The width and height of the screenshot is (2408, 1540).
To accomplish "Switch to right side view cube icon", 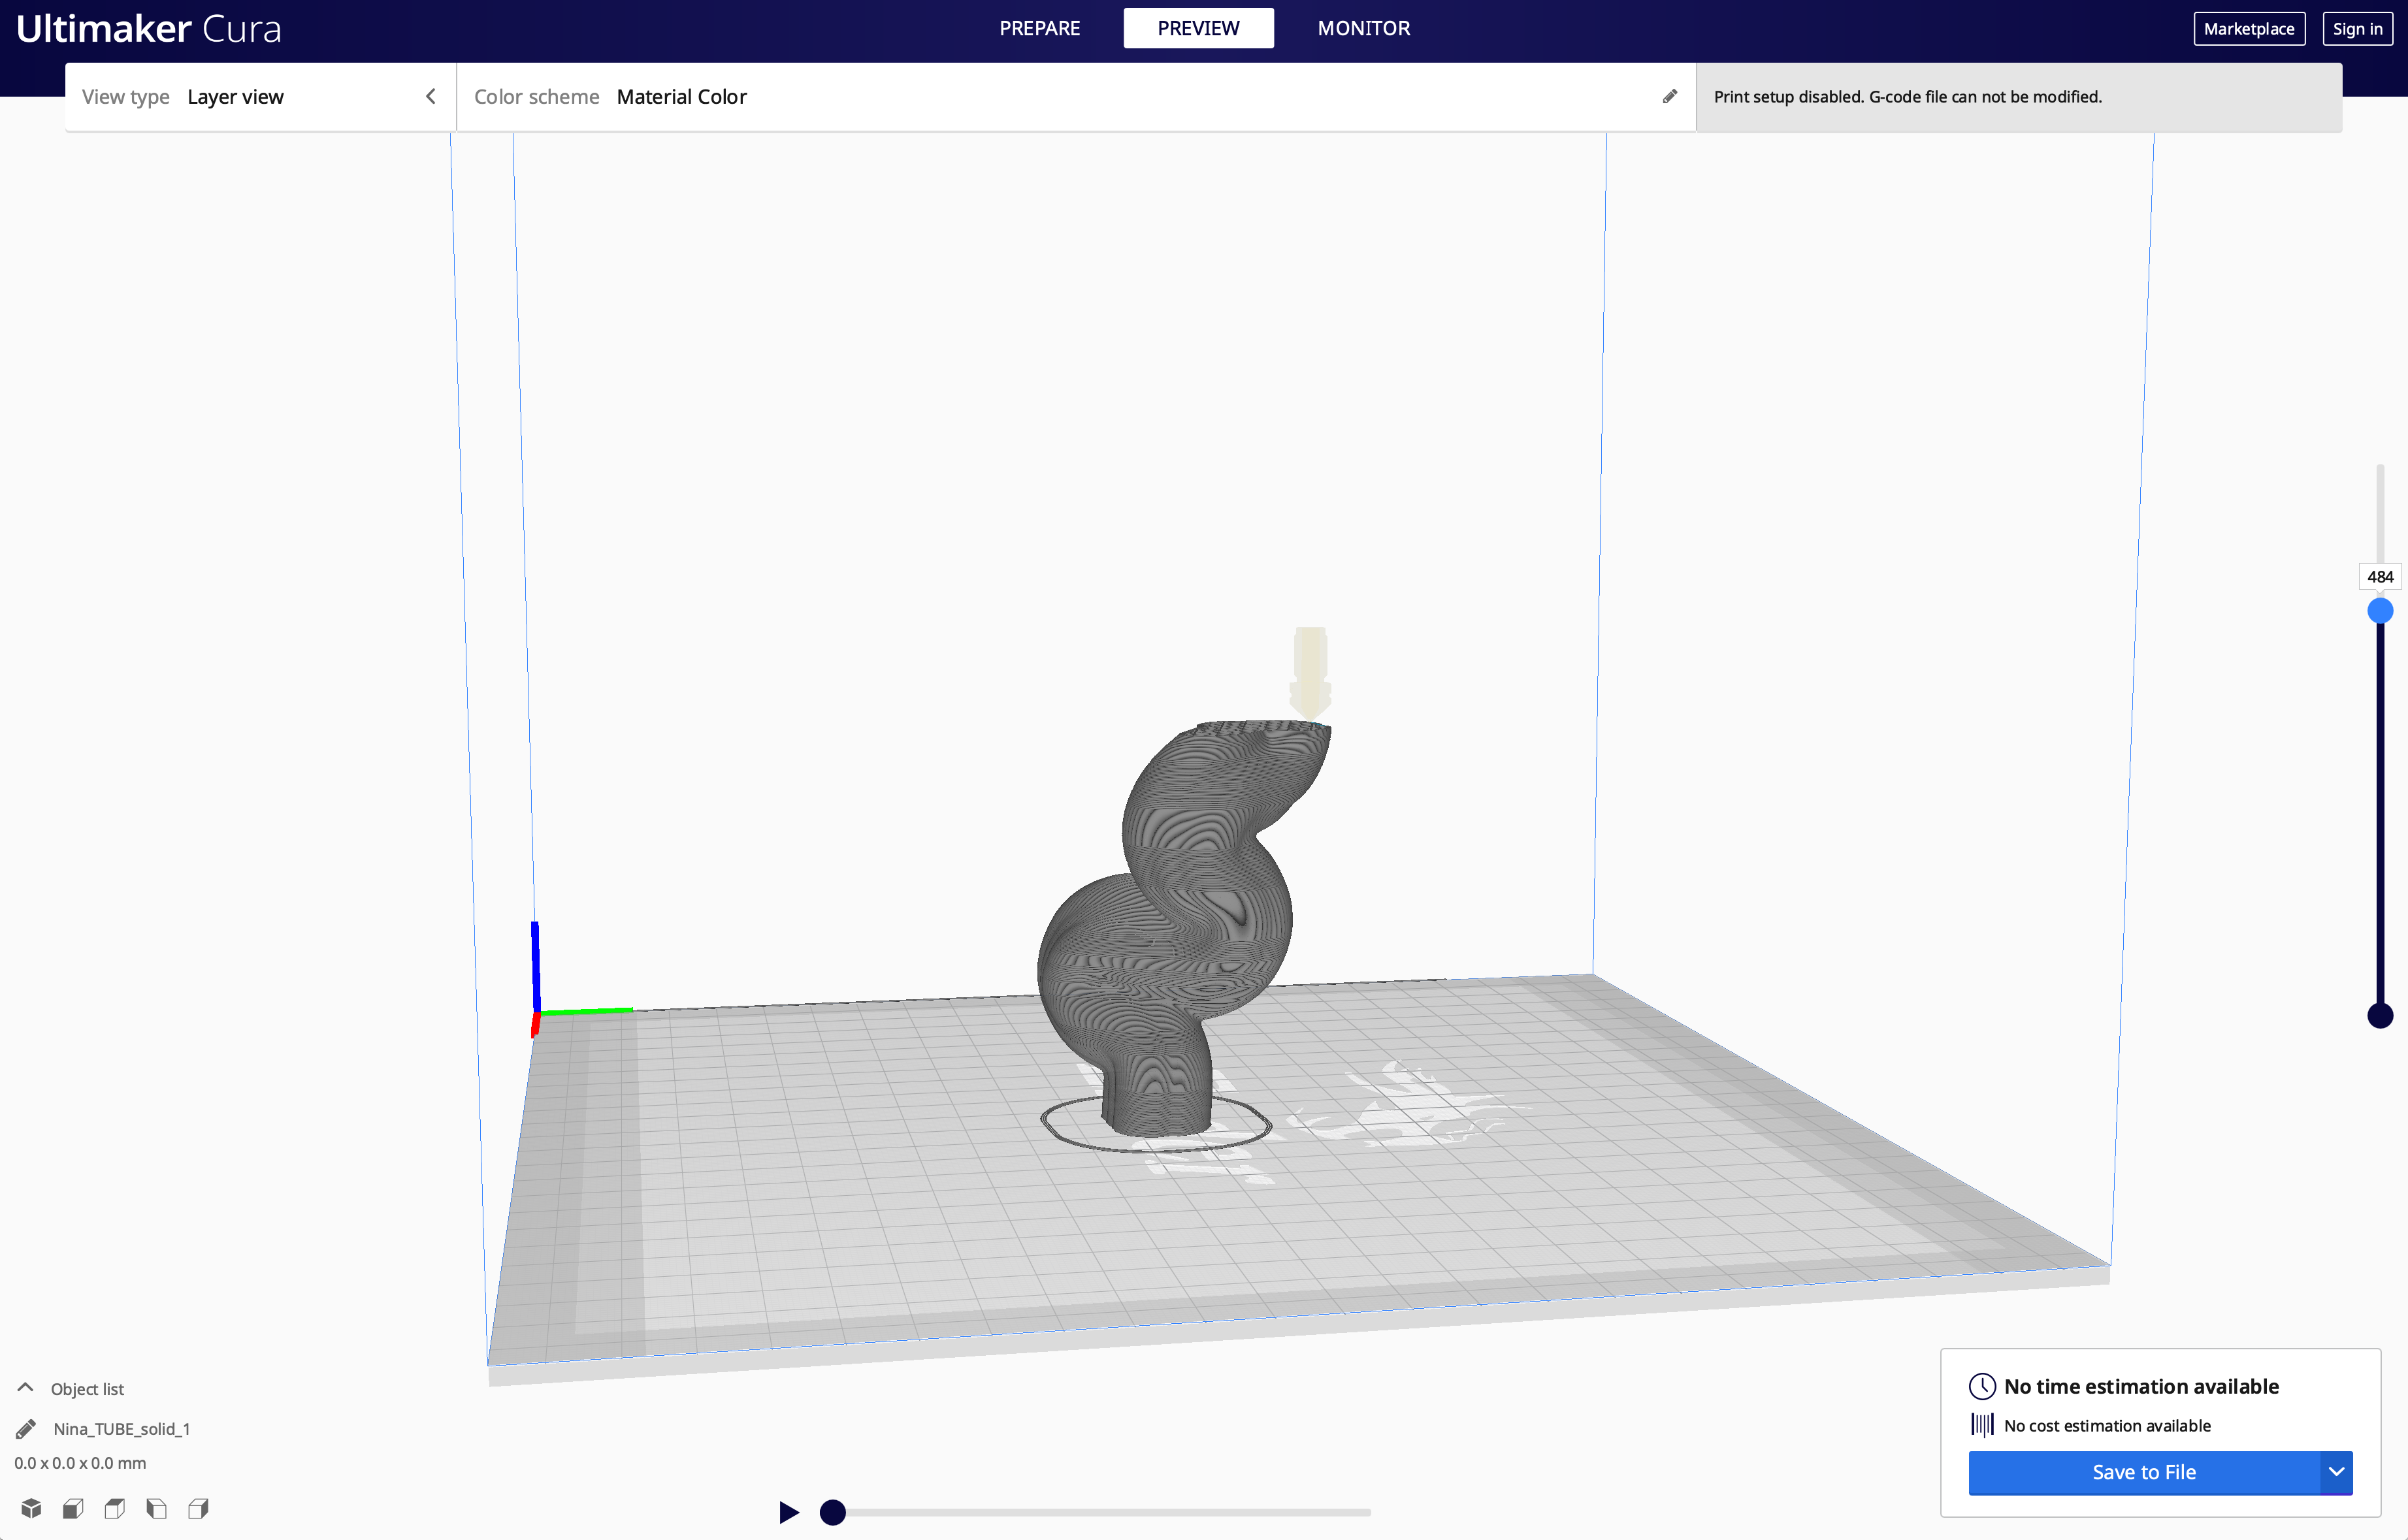I will point(199,1508).
